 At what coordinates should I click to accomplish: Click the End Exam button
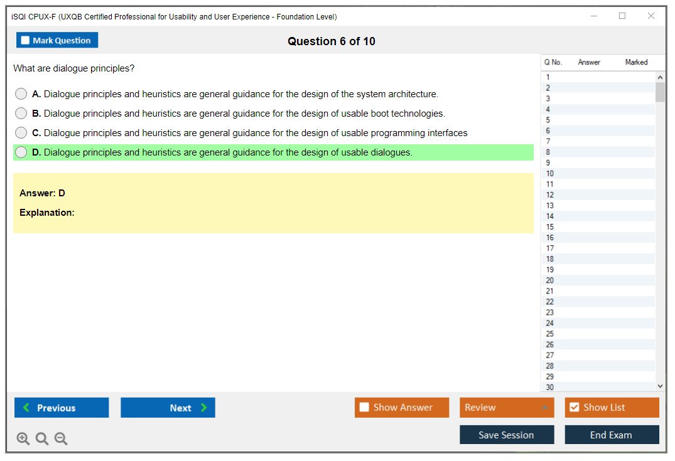click(x=612, y=435)
